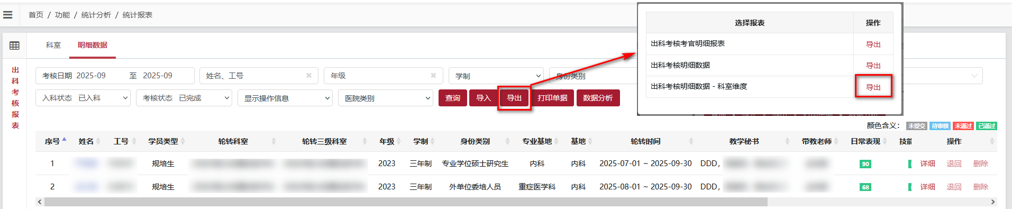Click the 未通过 red color legend
The width and height of the screenshot is (1012, 209).
click(963, 126)
